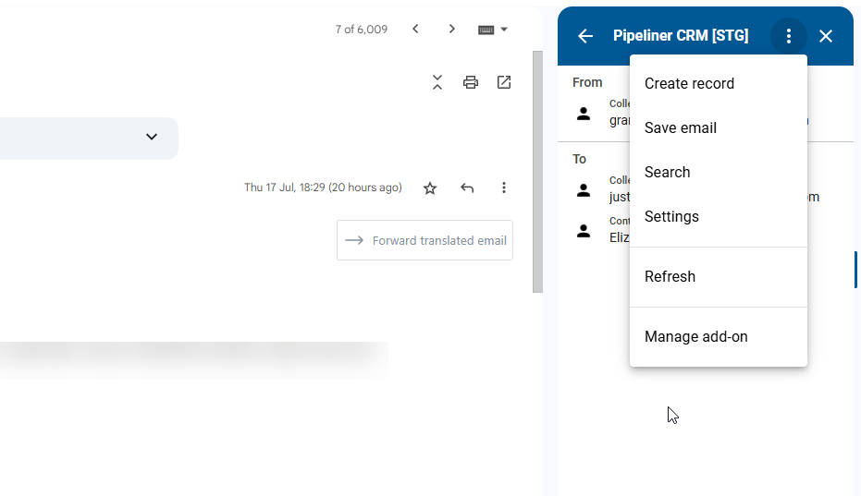
Task: Open email in new window
Action: (x=504, y=82)
